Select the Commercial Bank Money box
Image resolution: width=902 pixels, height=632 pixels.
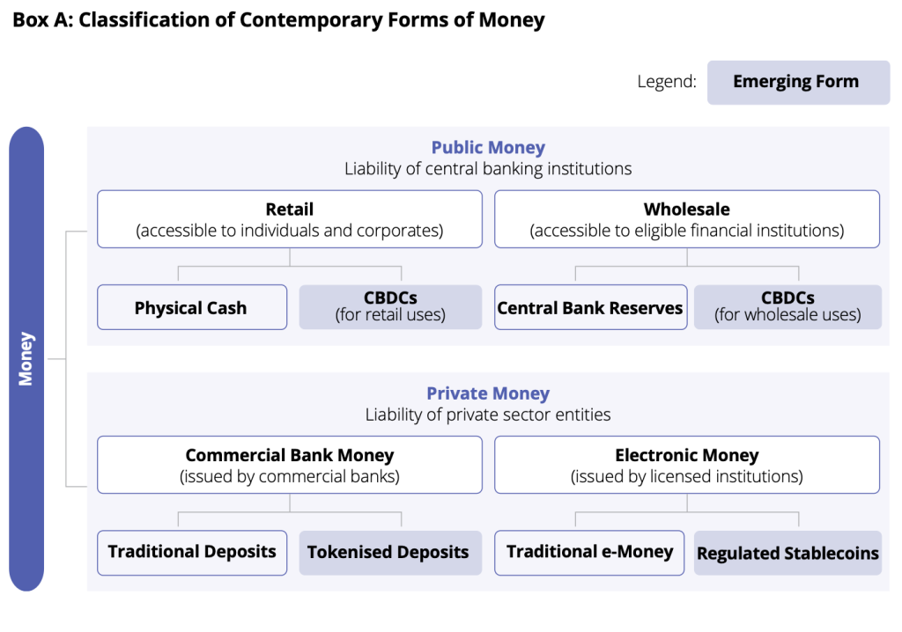289,465
